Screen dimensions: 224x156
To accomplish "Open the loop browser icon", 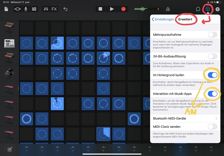I will click(198, 9).
